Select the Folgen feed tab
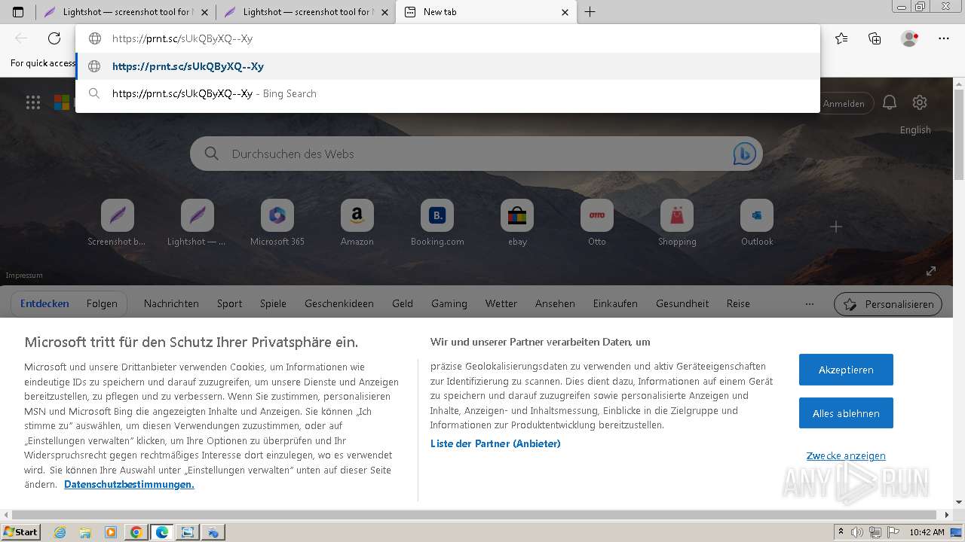This screenshot has height=542, width=965. 102,304
